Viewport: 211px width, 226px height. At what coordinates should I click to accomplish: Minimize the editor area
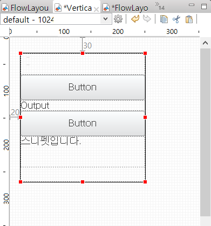click(x=192, y=5)
